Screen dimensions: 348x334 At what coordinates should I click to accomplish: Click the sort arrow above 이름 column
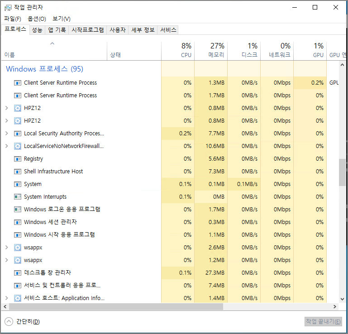[52, 43]
